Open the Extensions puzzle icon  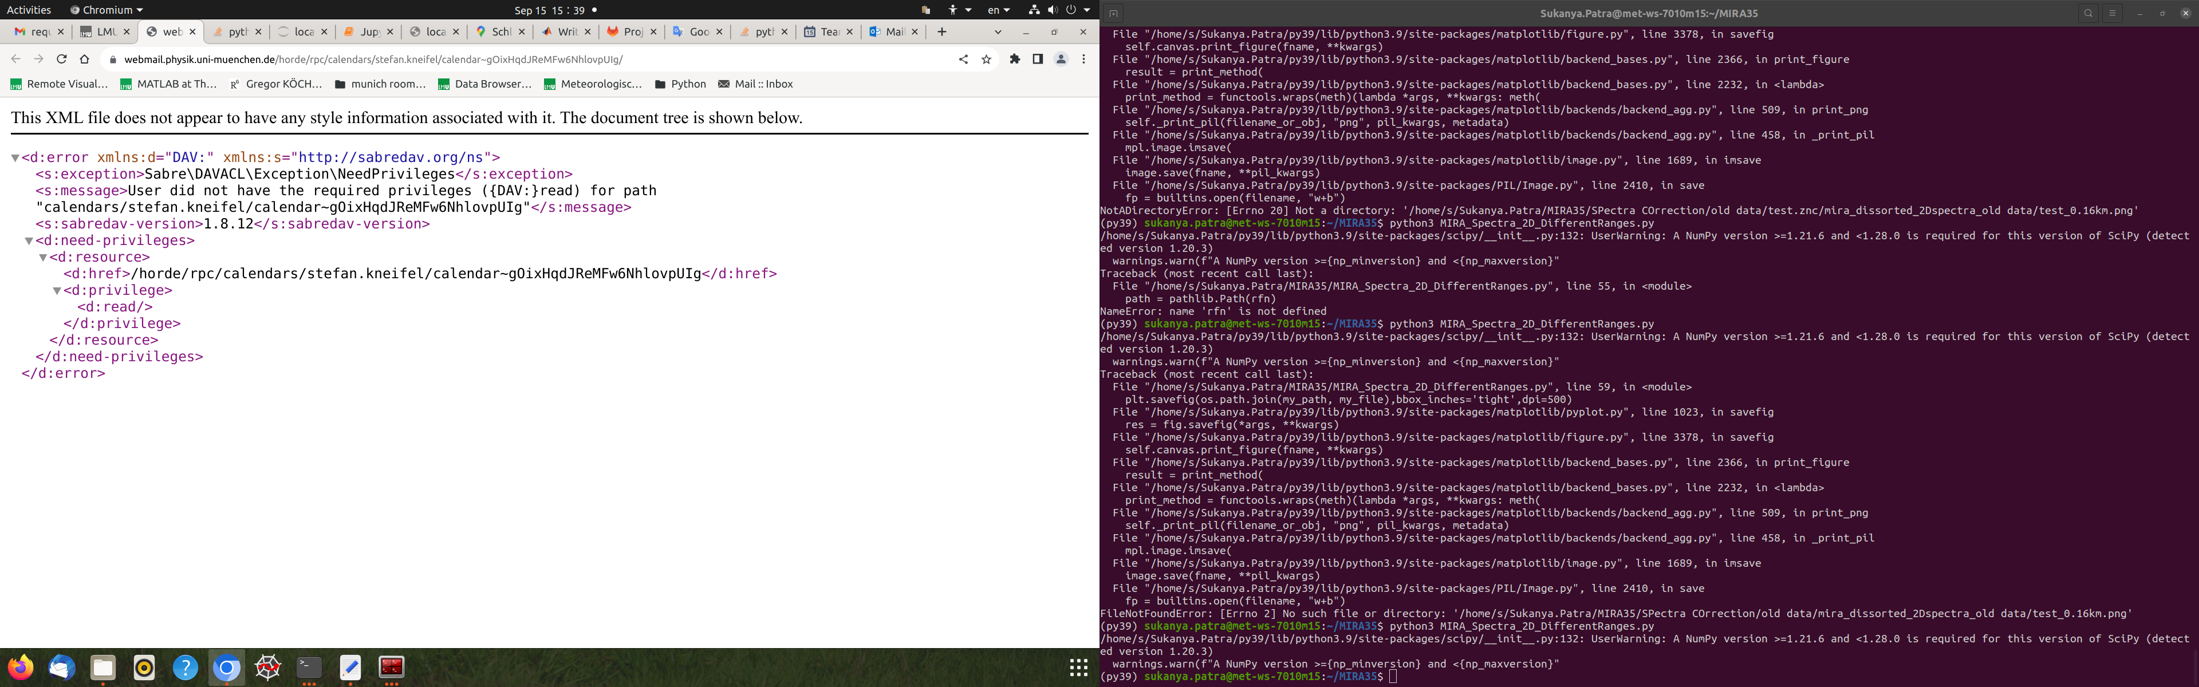[1014, 59]
